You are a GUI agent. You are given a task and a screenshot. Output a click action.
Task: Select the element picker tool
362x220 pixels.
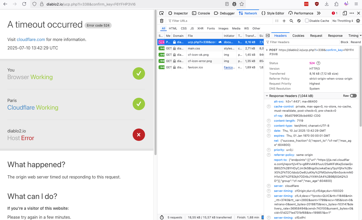pyautogui.click(x=162, y=13)
